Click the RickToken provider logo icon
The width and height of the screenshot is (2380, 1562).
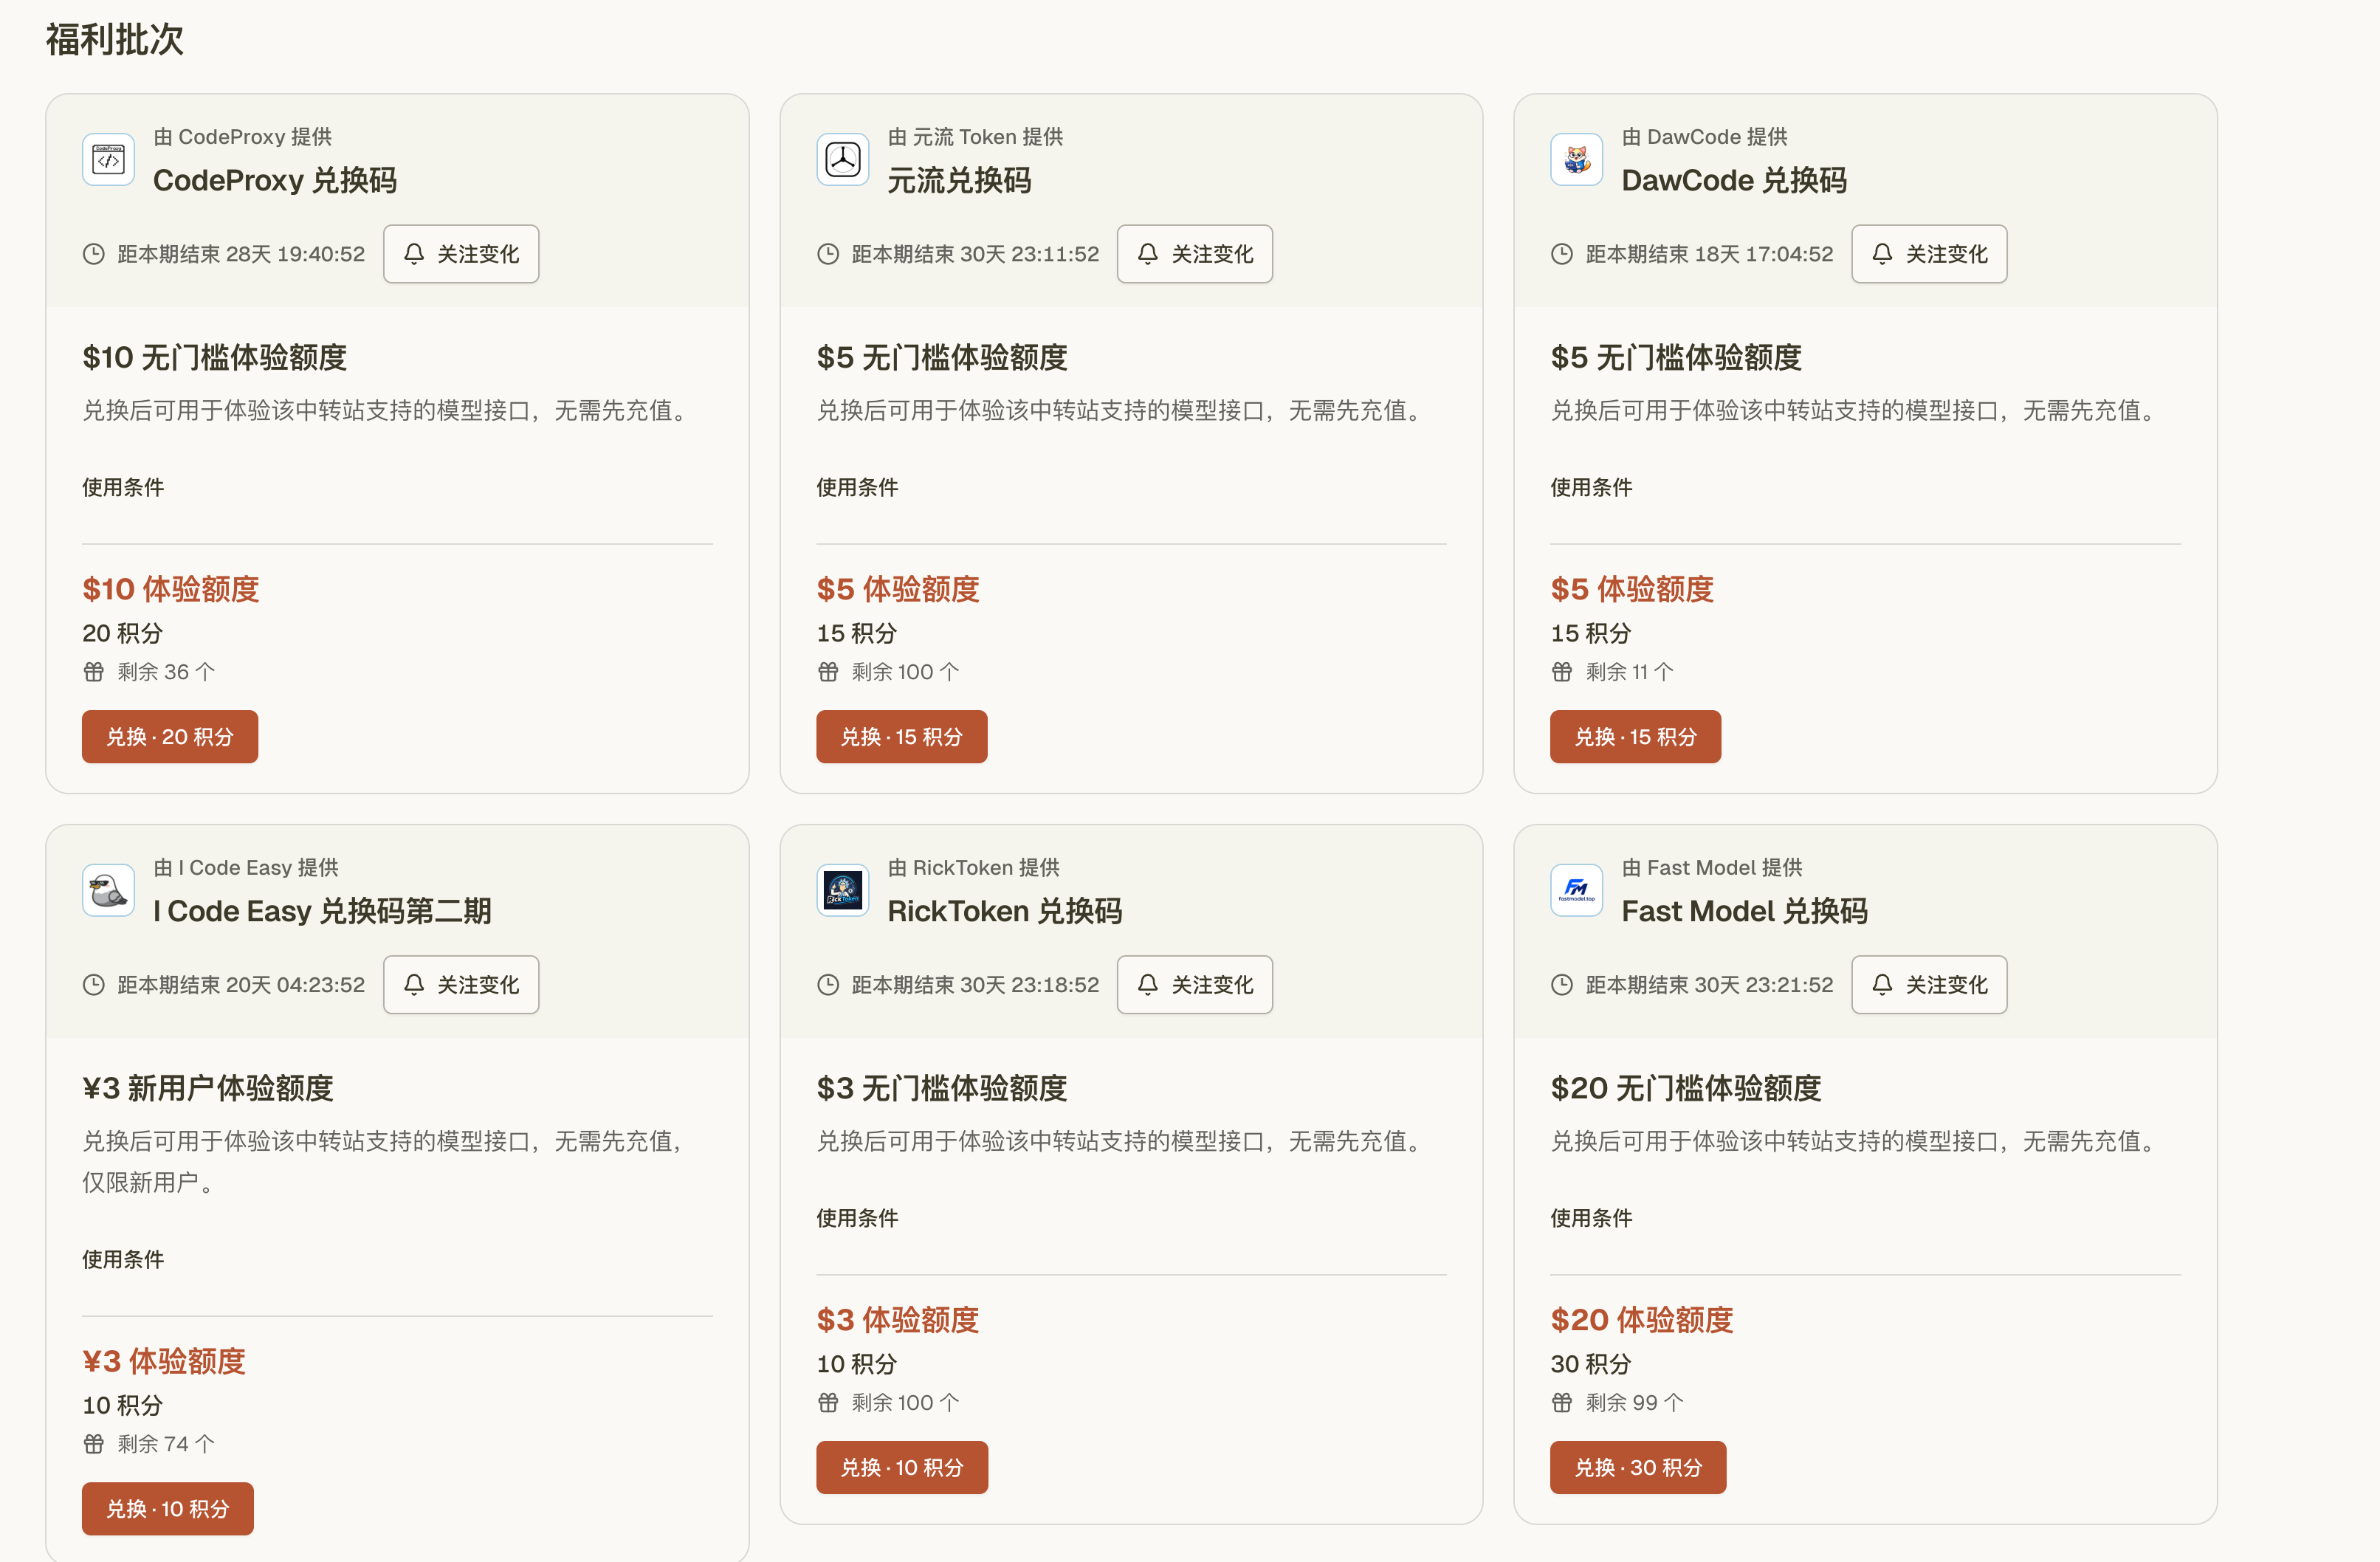(842, 890)
